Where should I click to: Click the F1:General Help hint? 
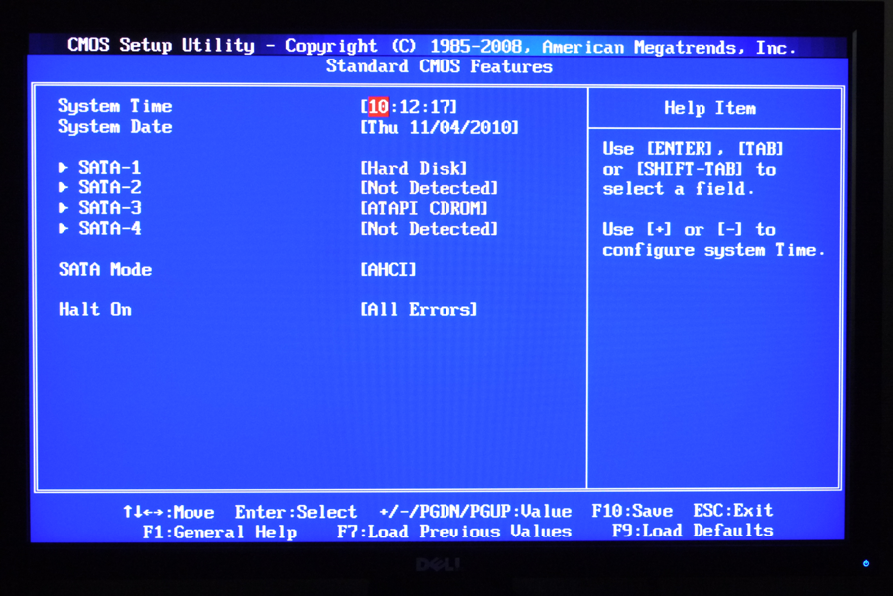(x=220, y=533)
